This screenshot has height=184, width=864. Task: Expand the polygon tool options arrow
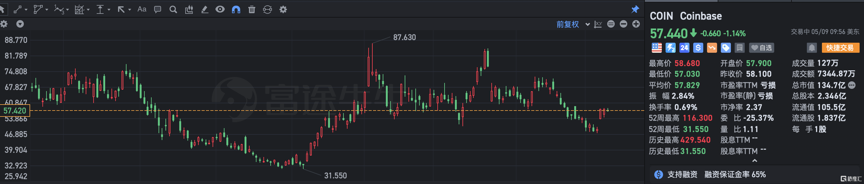(x=46, y=10)
